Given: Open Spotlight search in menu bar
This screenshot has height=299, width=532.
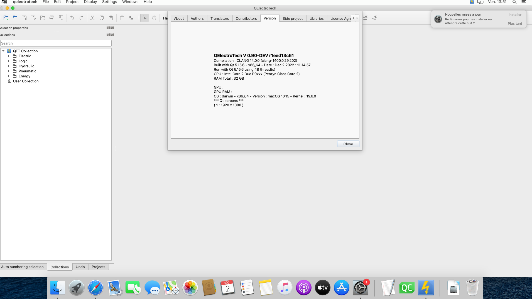Looking at the screenshot, I should pos(514,2).
